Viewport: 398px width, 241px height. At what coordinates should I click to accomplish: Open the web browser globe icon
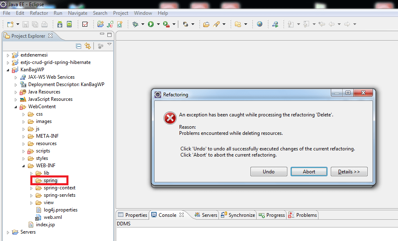(260, 24)
